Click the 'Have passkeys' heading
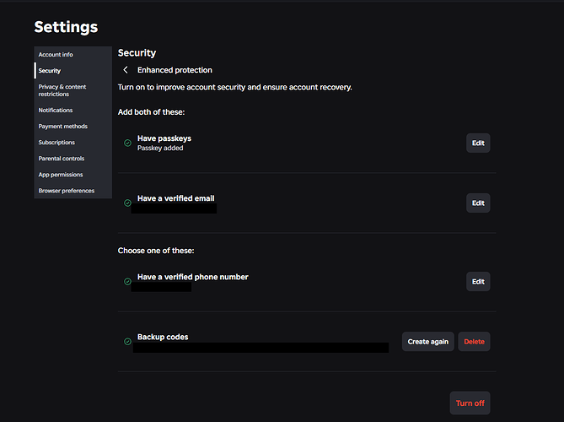 coord(164,138)
